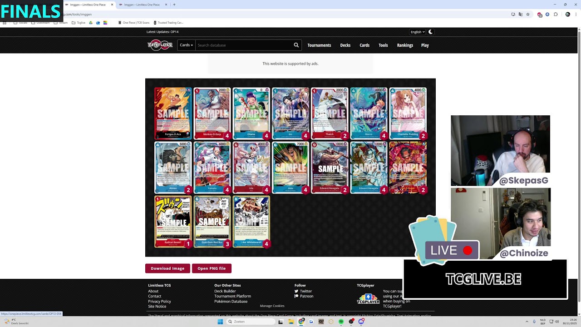
Task: Open Trusted Trading Cards bookmark
Action: 168,22
